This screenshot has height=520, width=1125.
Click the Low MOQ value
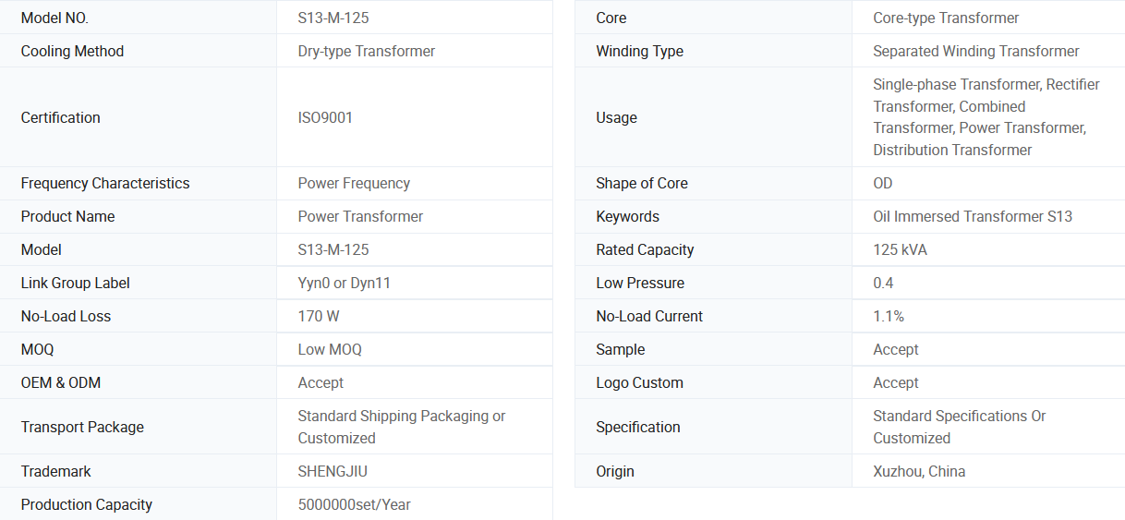click(330, 349)
